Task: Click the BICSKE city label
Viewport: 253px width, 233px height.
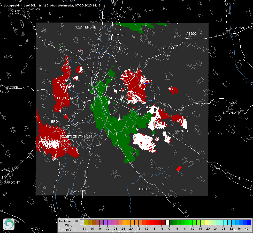Action: [12, 87]
